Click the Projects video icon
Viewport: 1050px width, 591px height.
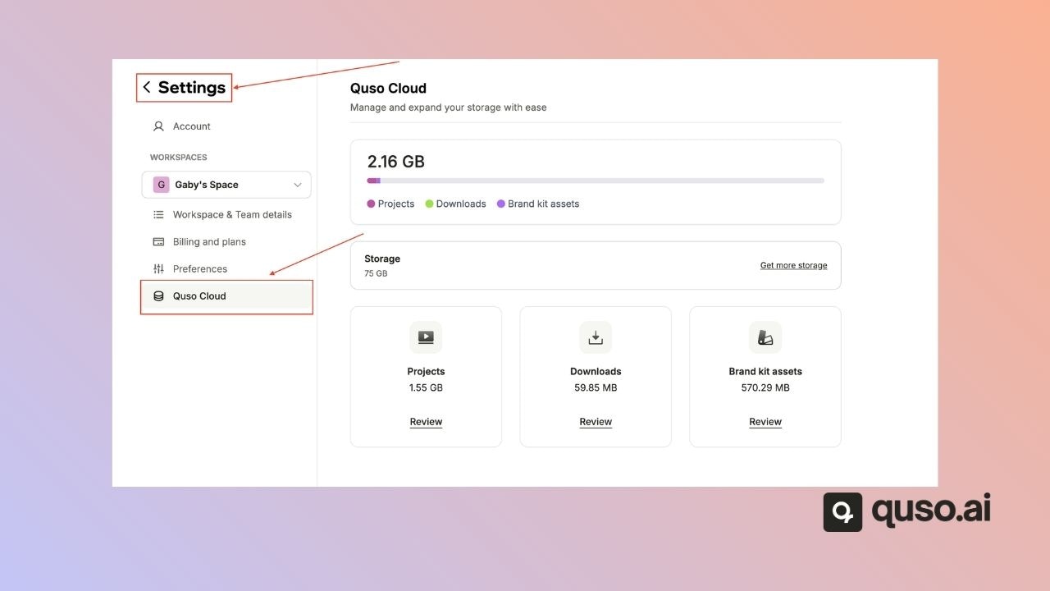click(426, 337)
